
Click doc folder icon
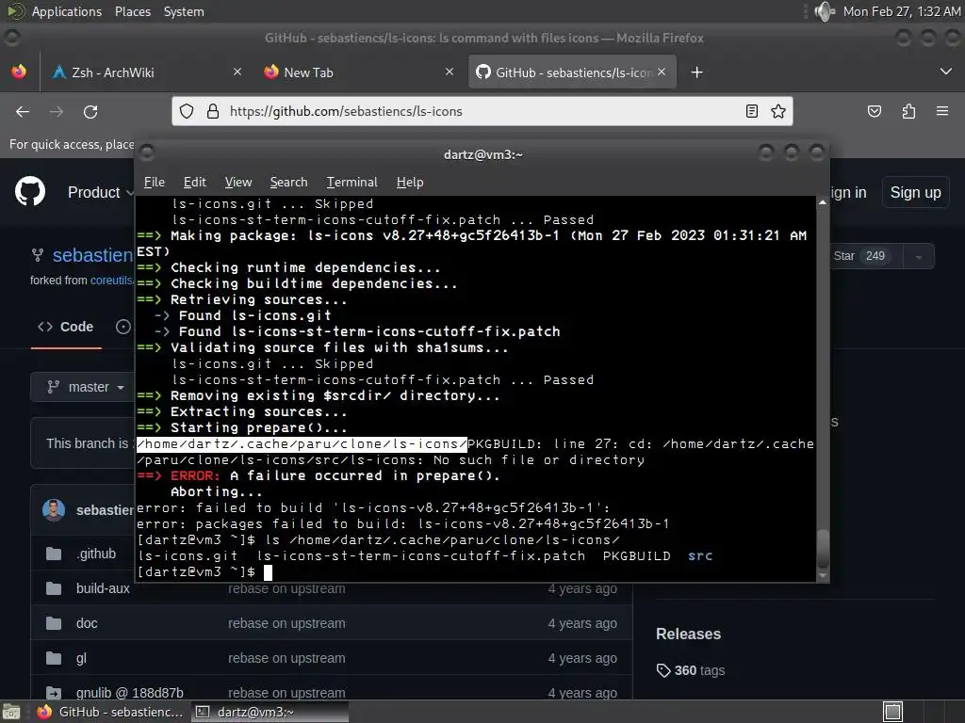54,623
